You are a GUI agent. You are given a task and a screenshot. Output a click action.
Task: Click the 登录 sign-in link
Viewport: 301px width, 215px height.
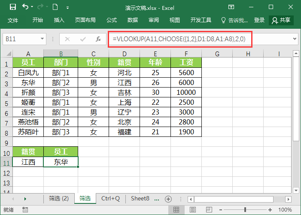pyautogui.click(x=259, y=20)
